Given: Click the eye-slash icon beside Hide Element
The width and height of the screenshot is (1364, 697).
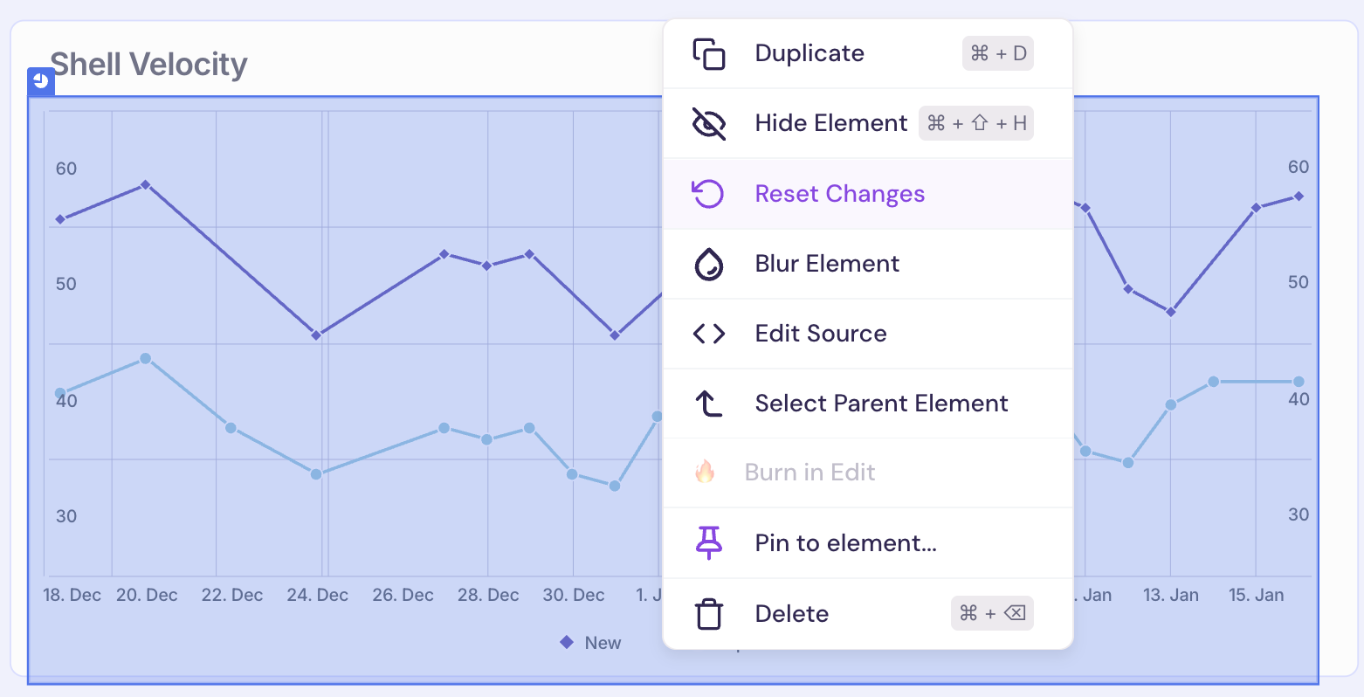Looking at the screenshot, I should coord(709,123).
